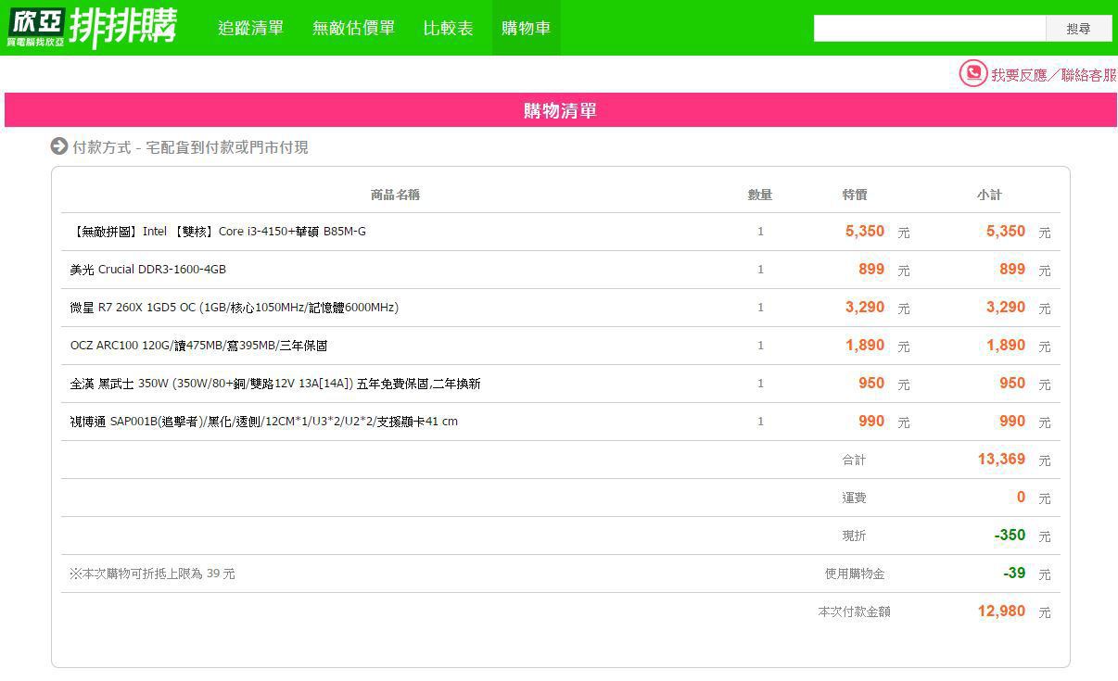Click the 1,890 subtotal value
Viewport: 1118px width, 681px height.
[x=1006, y=345]
